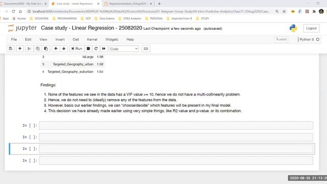327x184 pixels.
Task: Click finding mentioning R2 value and p-value
Action: pos(145,111)
